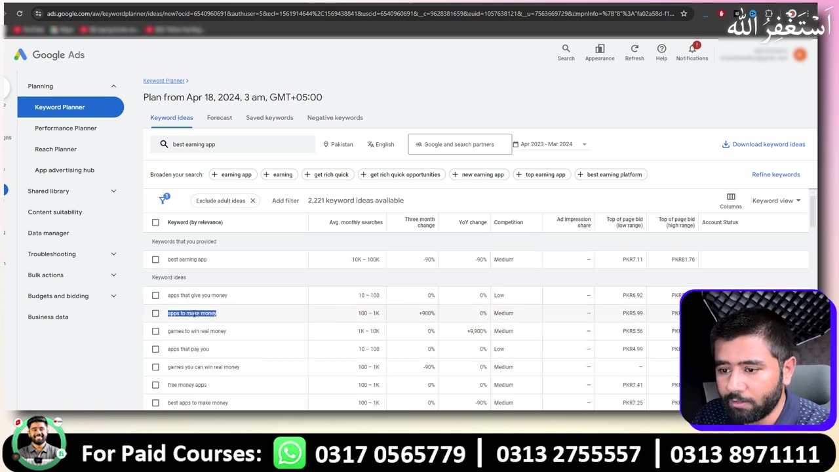Expand Budgets and bidding section

113,296
